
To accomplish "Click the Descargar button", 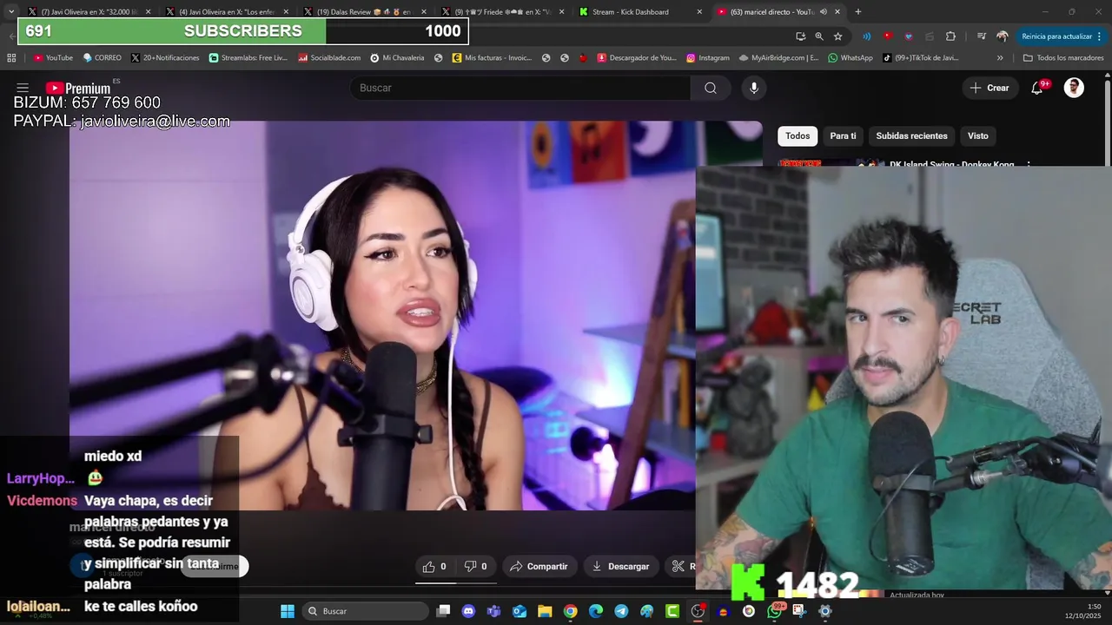I will [620, 566].
